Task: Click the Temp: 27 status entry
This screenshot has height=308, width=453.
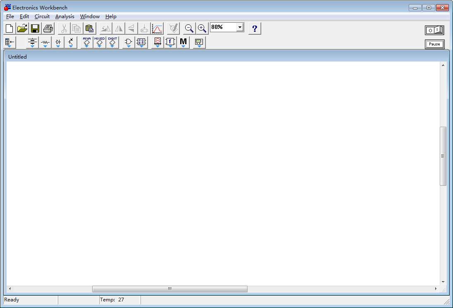Action: [112, 300]
